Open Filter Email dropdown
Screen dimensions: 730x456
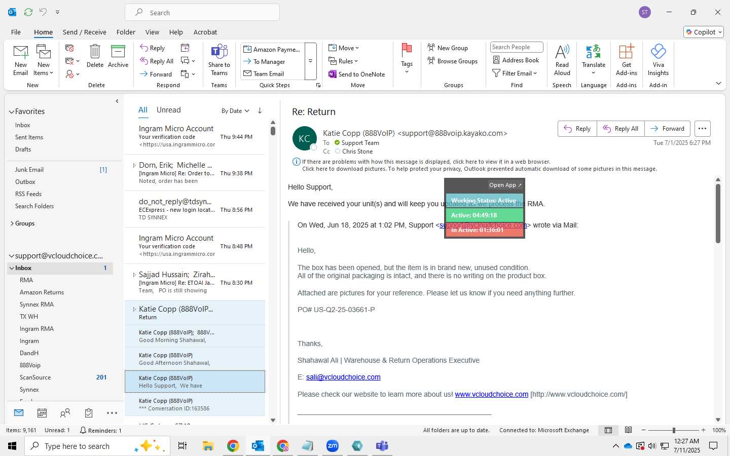pyautogui.click(x=515, y=73)
